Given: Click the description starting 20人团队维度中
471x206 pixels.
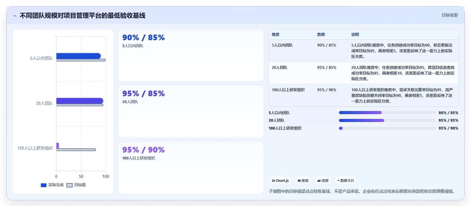Looking at the screenshot, I should [402, 73].
